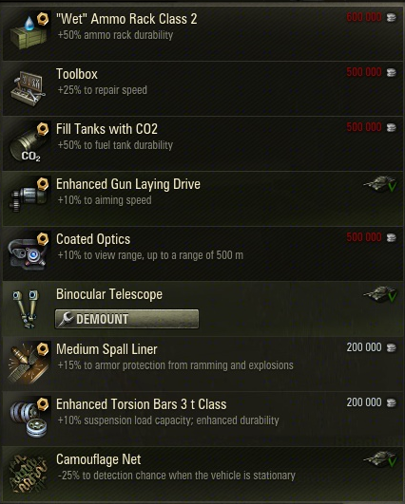The width and height of the screenshot is (405, 504).
Task: Click the Wet Ammo Rack crate icon
Action: pyautogui.click(x=29, y=32)
